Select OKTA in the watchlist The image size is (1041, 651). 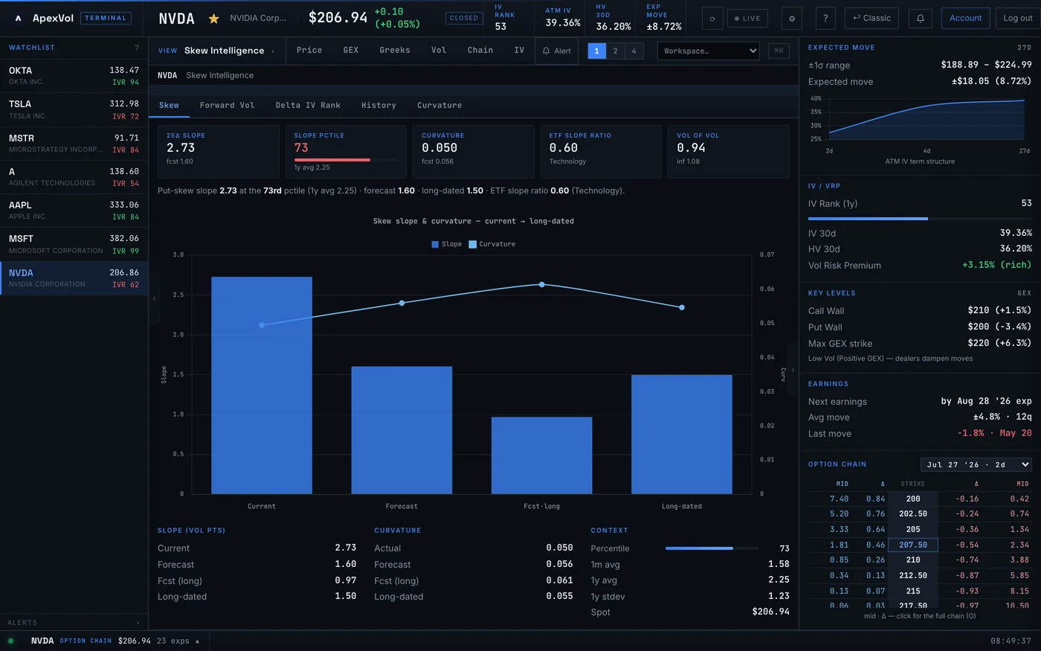[x=74, y=76]
